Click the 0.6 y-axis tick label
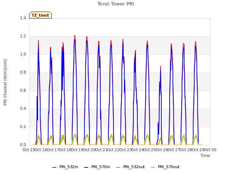This screenshot has width=232, height=174. [x=23, y=90]
